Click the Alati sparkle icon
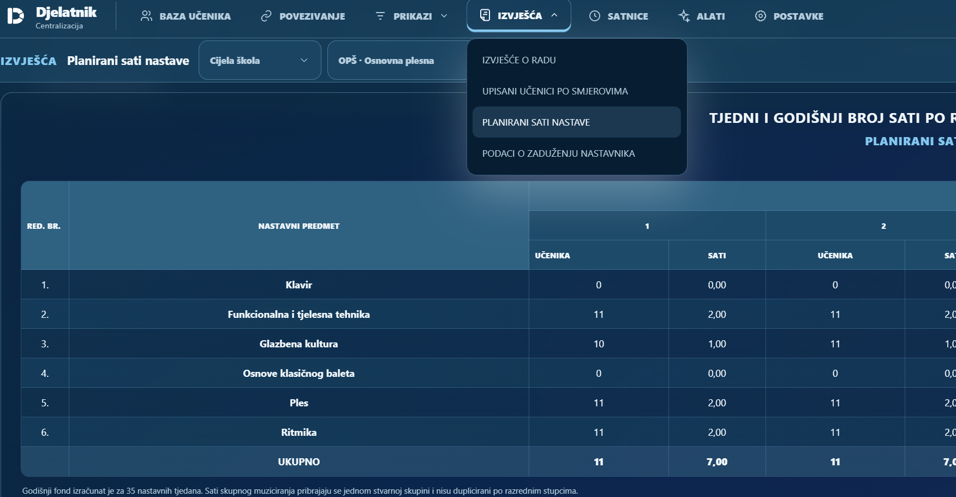 pos(684,16)
